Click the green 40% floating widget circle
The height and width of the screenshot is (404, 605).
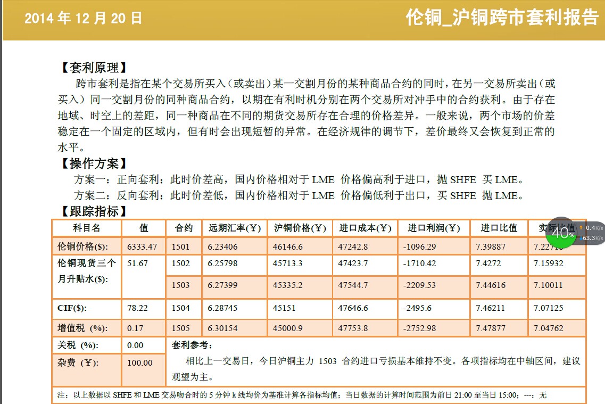point(561,232)
